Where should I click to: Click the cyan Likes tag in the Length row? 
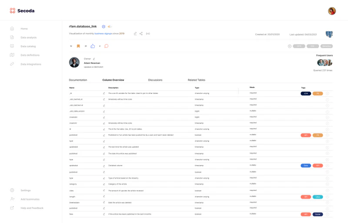[318, 197]
